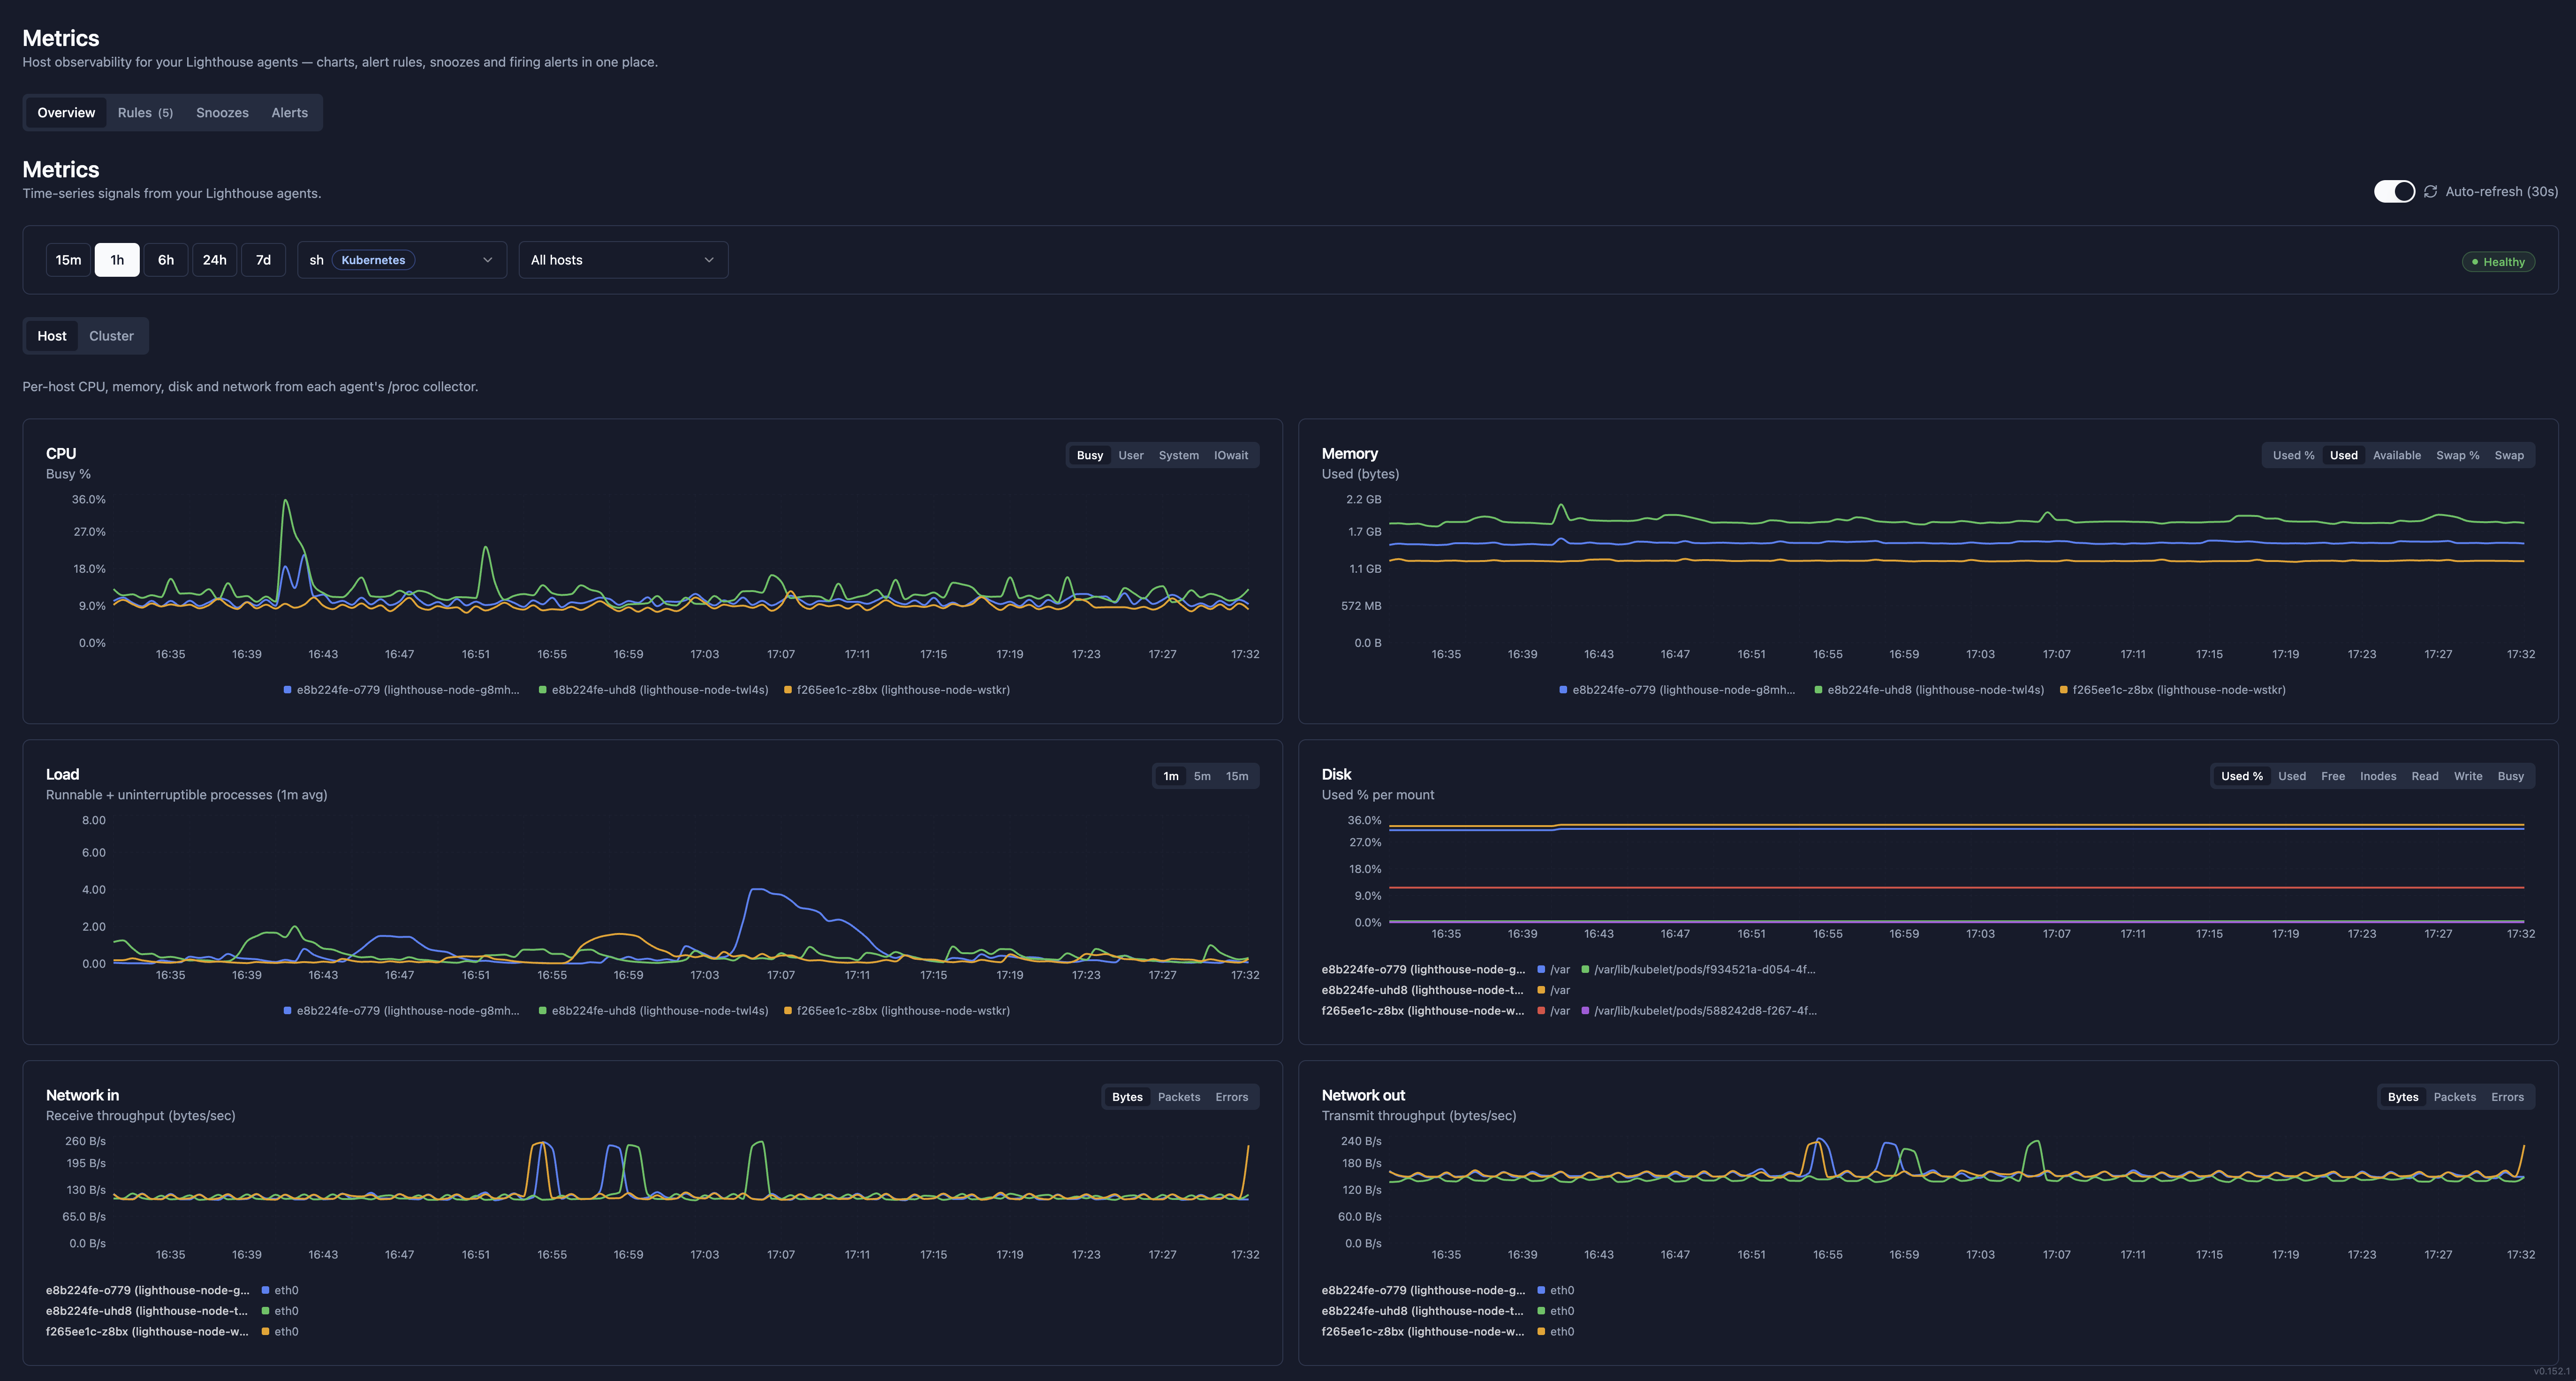
Task: Click the /var/lib/kubelet/pods/588242d8 Disk legend entry
Action: pyautogui.click(x=1698, y=1011)
